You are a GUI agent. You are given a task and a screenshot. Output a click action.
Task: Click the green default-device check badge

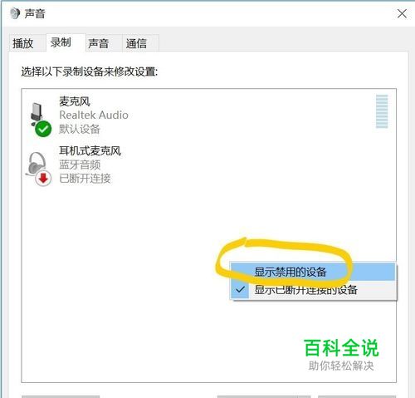click(x=43, y=129)
